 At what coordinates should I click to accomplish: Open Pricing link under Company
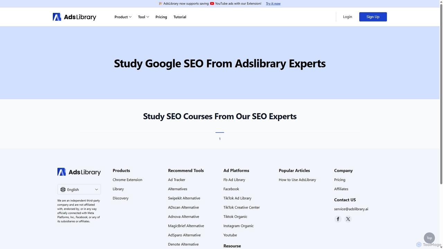340,180
